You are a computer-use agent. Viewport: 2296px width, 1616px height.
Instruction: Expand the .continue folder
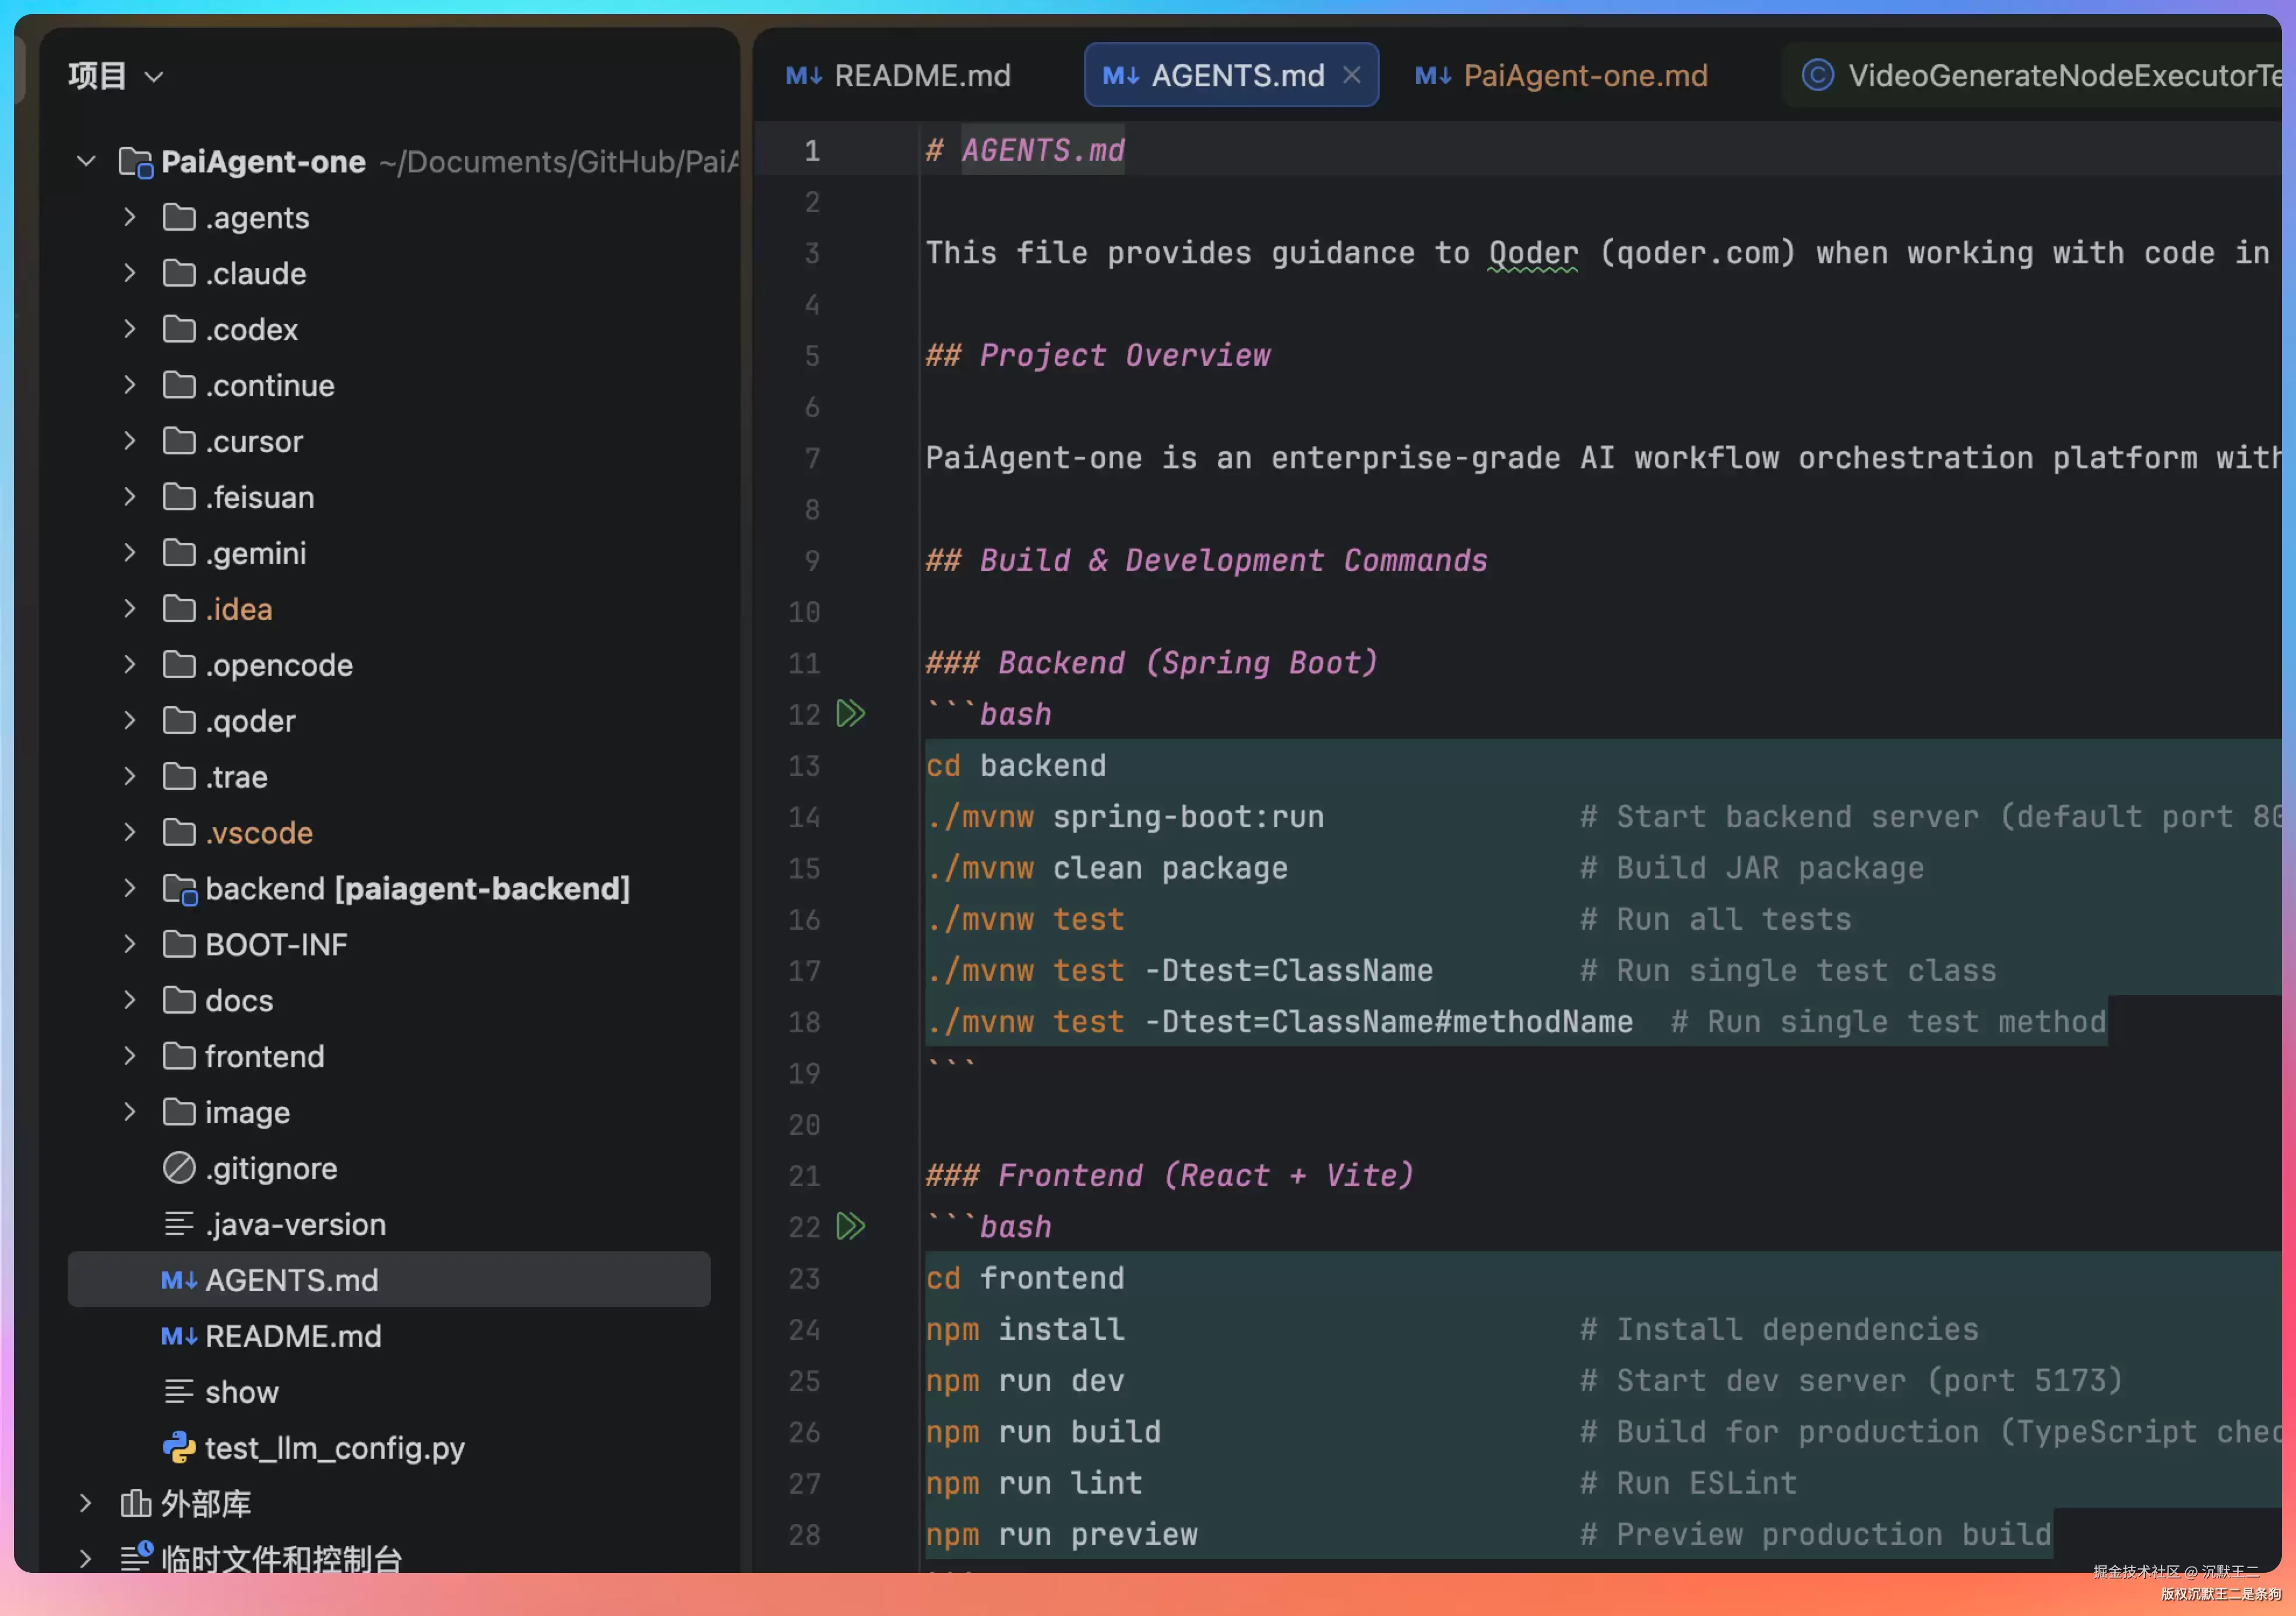[x=129, y=384]
